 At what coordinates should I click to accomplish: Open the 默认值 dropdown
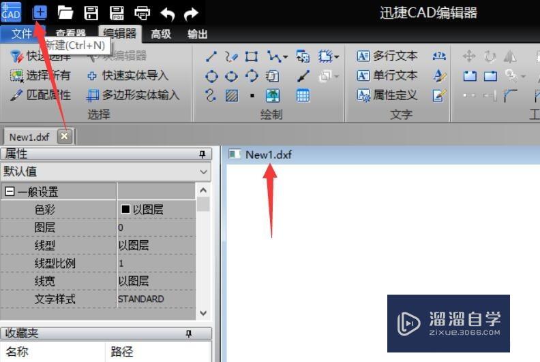[204, 171]
